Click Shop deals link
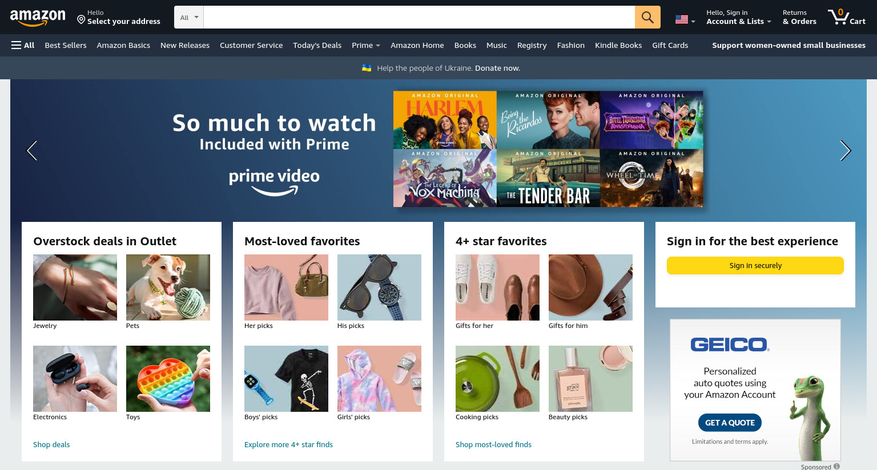The height and width of the screenshot is (470, 877). pos(51,444)
